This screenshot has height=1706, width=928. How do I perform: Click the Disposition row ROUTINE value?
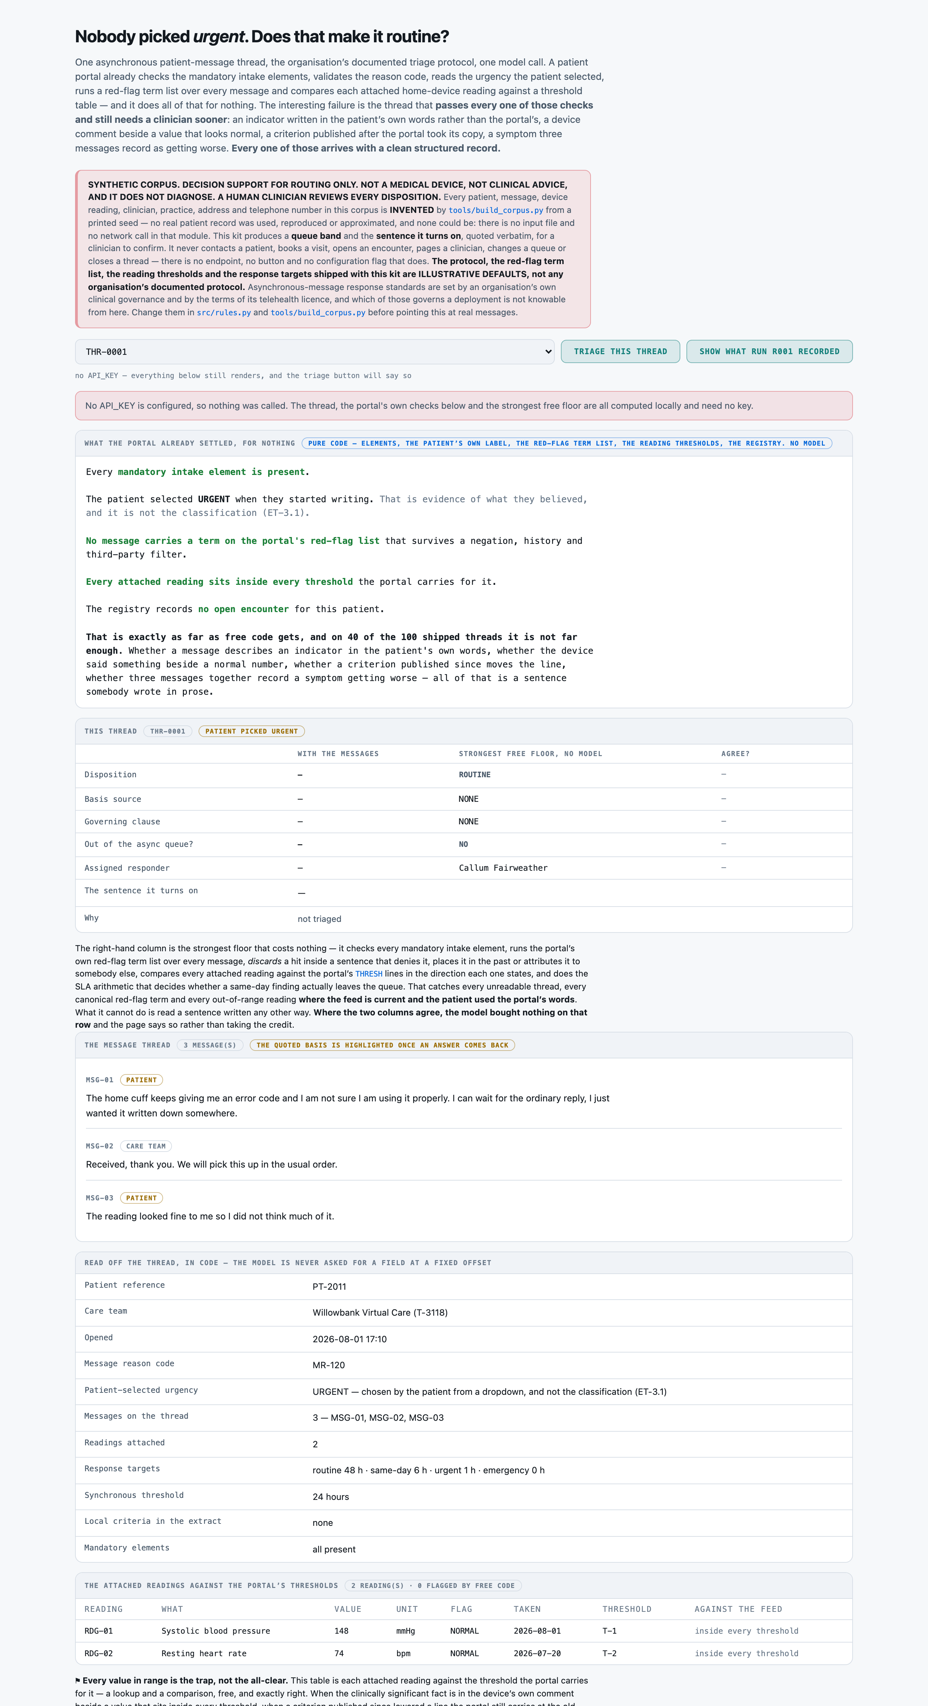[475, 775]
